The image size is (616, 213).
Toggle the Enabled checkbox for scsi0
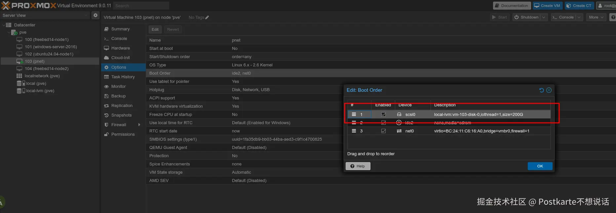[x=383, y=114]
